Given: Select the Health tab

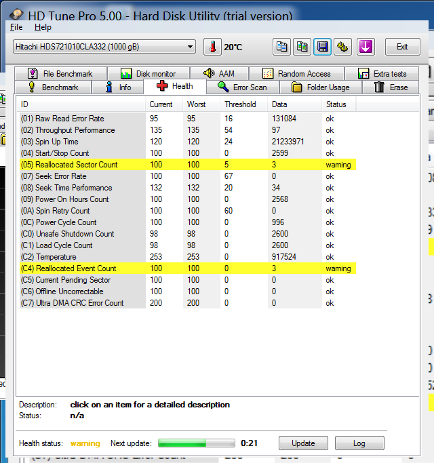Looking at the screenshot, I should pyautogui.click(x=175, y=86).
